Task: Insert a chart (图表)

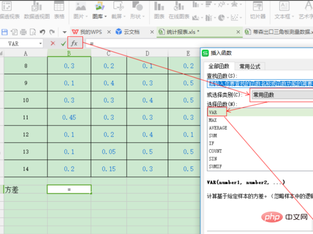Action: coord(159,10)
